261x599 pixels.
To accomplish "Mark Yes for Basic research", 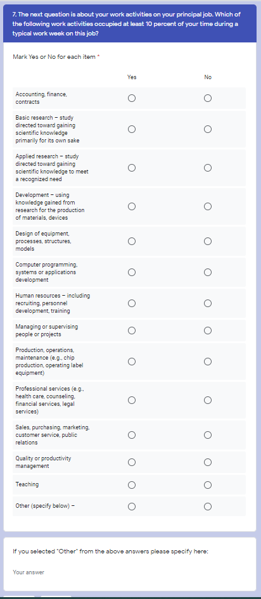I will (132, 129).
